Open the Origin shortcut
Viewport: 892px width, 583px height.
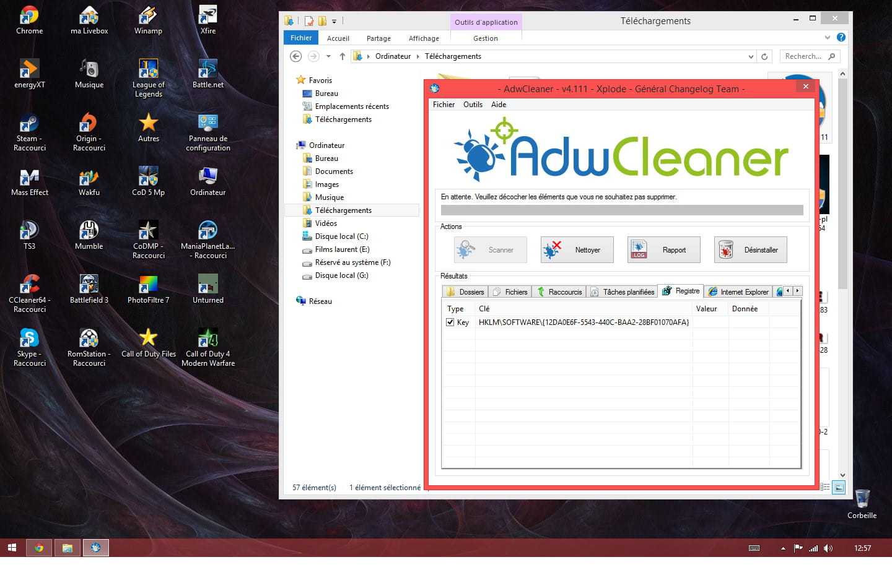point(89,132)
